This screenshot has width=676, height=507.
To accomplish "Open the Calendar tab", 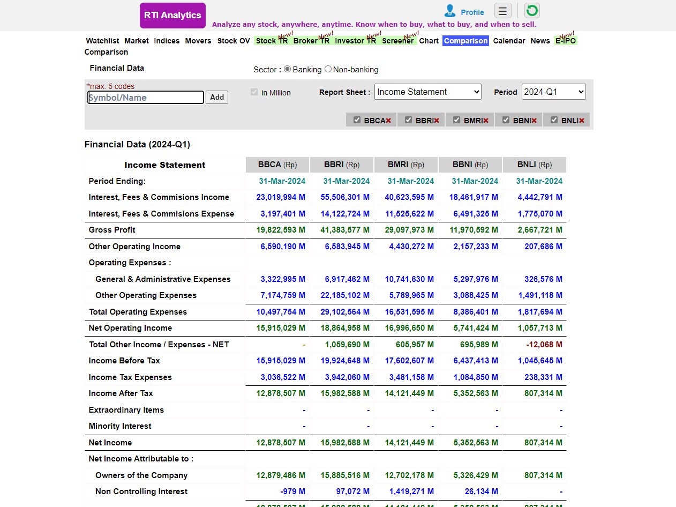I will click(509, 41).
